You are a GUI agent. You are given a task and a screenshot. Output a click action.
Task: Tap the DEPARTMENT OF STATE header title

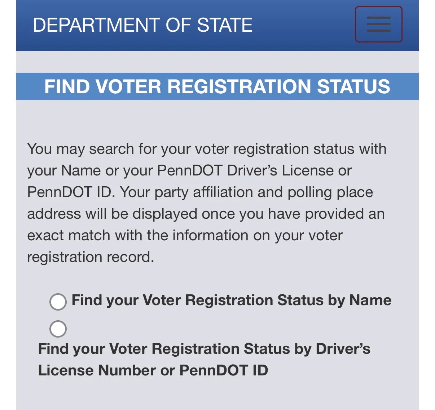(142, 25)
